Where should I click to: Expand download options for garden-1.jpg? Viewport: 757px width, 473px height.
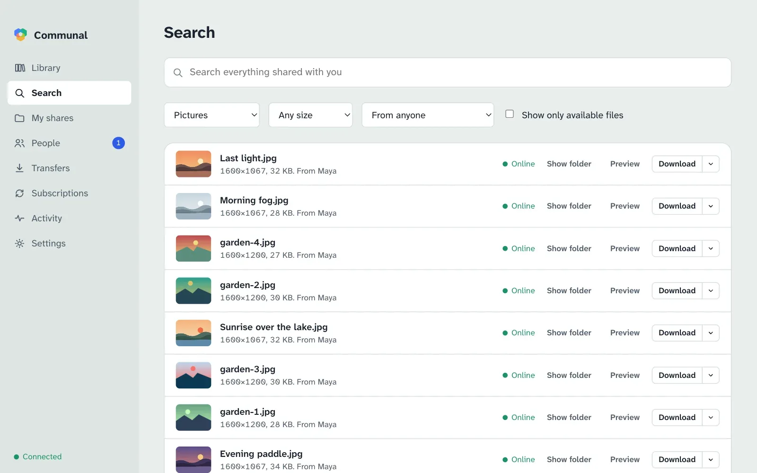tap(711, 417)
